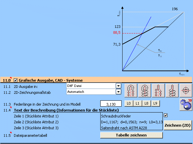The width and height of the screenshot is (193, 144).
Task: Click the coiled spring with straight end icon
Action: (172, 91)
